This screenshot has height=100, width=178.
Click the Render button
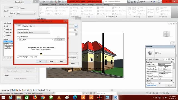(11, 8)
